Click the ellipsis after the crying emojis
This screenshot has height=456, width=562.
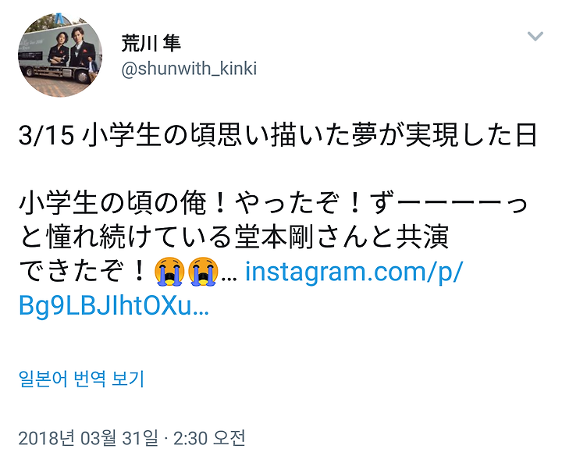[x=229, y=278]
